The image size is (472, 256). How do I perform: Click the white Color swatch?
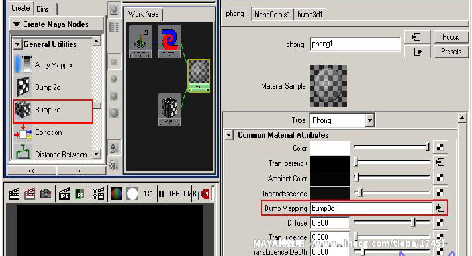(x=330, y=148)
